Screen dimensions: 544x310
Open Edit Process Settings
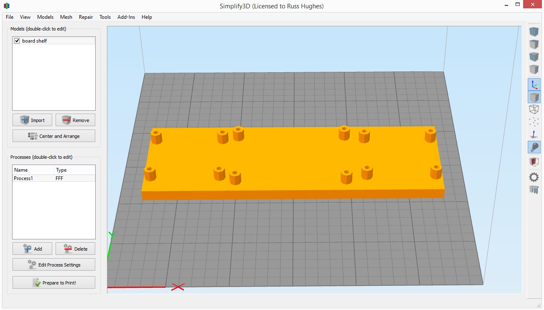coord(54,265)
